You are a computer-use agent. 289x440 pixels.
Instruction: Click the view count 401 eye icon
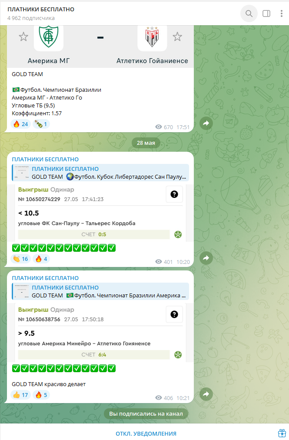(x=159, y=262)
